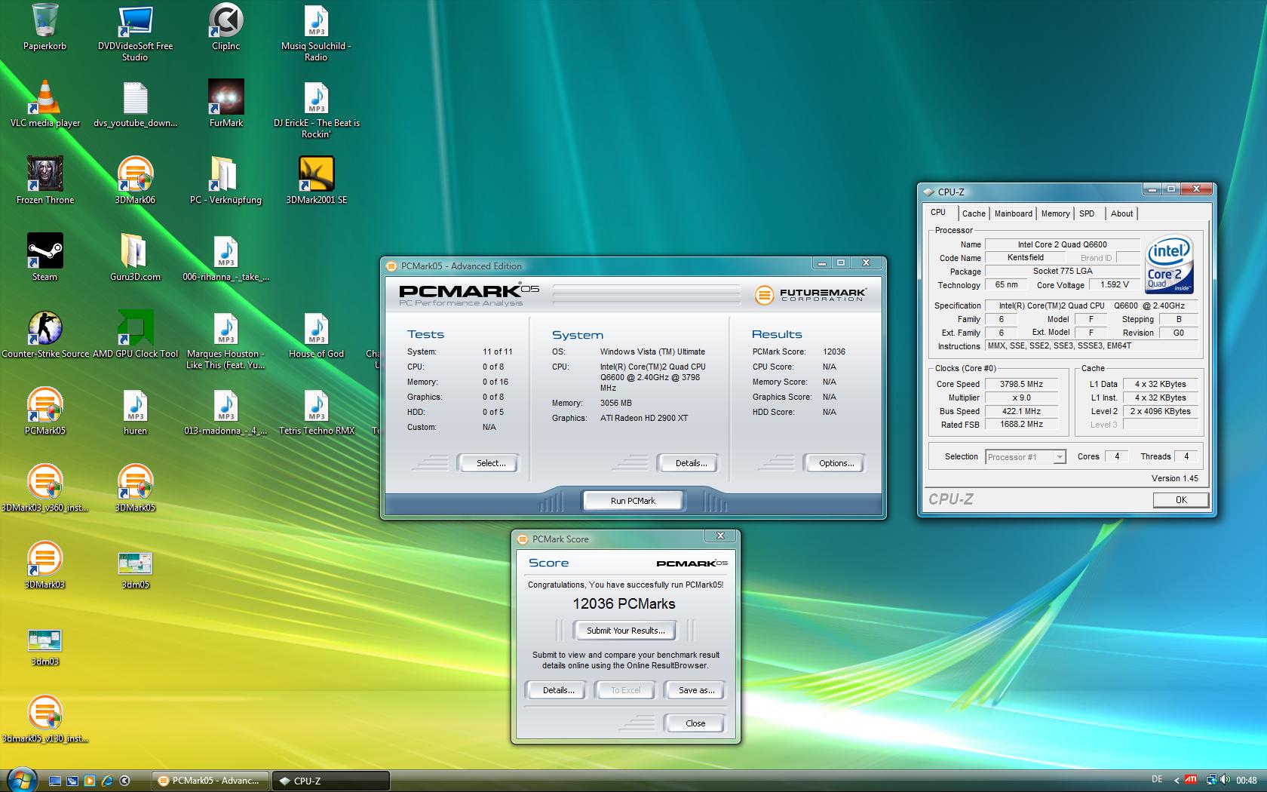Open the About tab in CPU-Z
Image resolution: width=1267 pixels, height=792 pixels.
pos(1121,213)
